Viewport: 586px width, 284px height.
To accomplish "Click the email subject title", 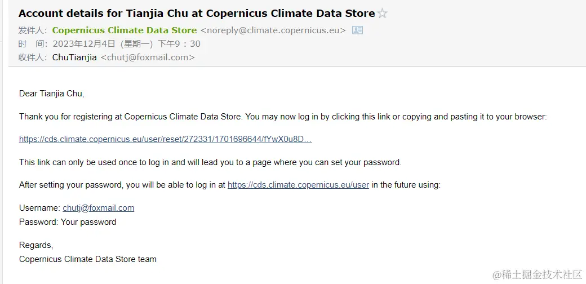I will coord(197,14).
